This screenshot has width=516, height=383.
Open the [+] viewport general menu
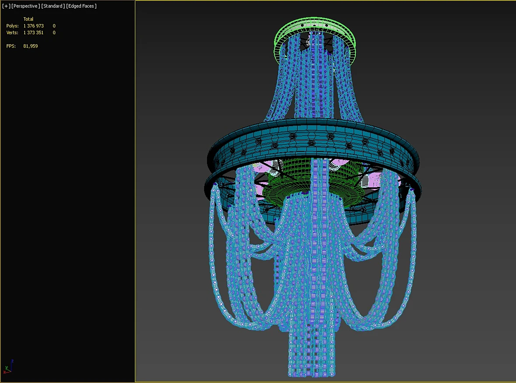click(6, 6)
